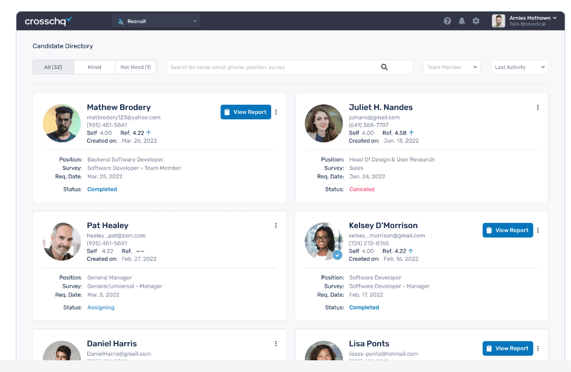Click created date Mar. 26, 2022
The width and height of the screenshot is (571, 372).
tap(139, 141)
